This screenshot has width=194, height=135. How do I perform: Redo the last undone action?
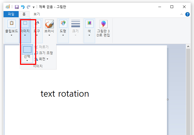click(29, 7)
